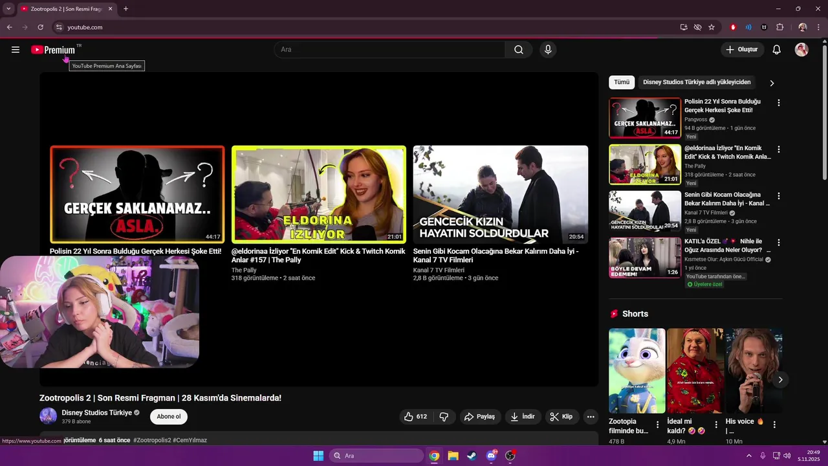
Task: Open sidebar thumbnail BÖYLE DEVAM EDEMEM
Action: (x=645, y=258)
